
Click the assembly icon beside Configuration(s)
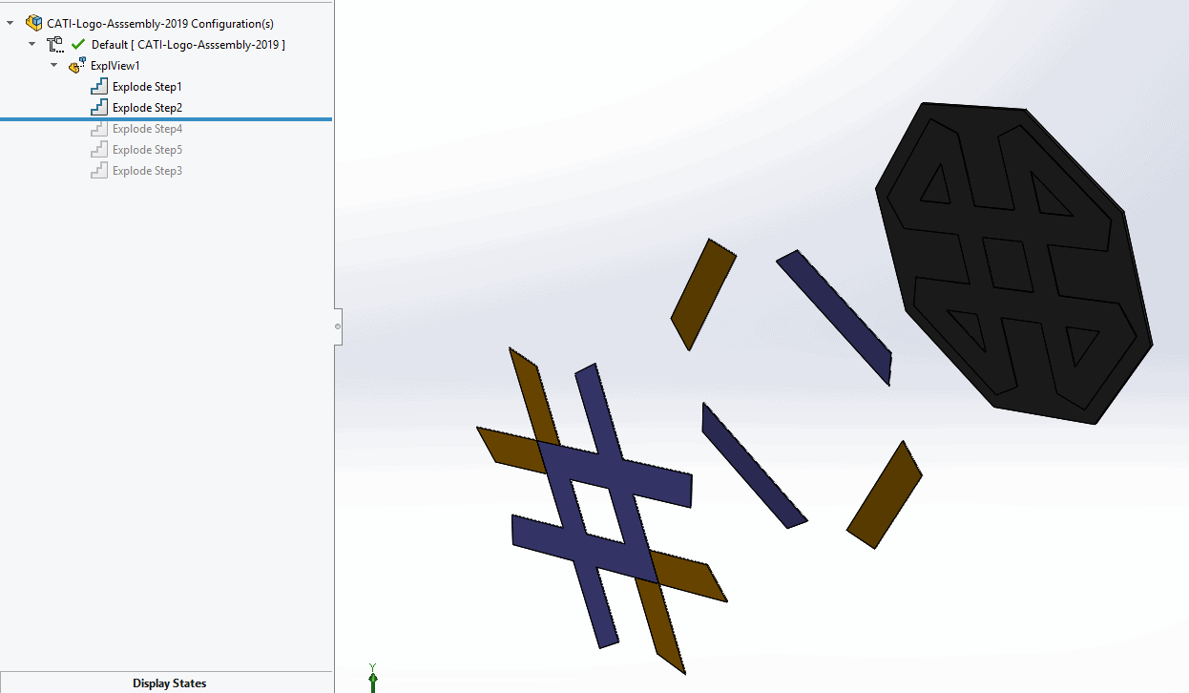coord(34,23)
